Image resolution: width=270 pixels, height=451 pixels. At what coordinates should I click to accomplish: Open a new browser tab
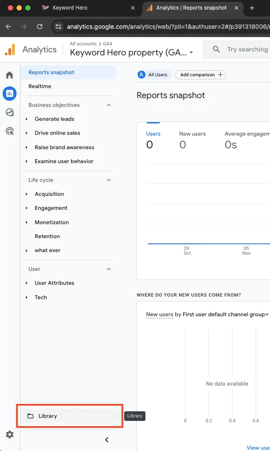click(x=252, y=8)
